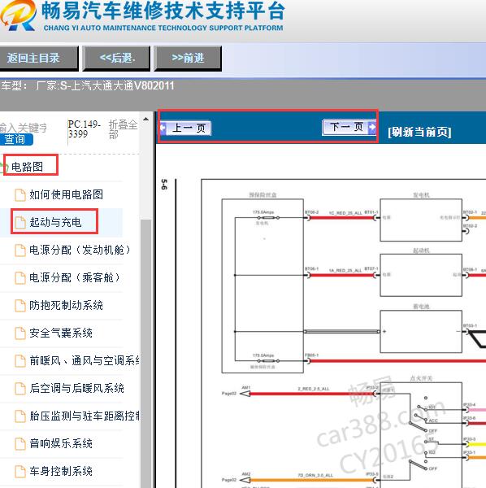The width and height of the screenshot is (486, 488).
Task: Click page icon beside 防抱死制动系统
Action: point(20,305)
